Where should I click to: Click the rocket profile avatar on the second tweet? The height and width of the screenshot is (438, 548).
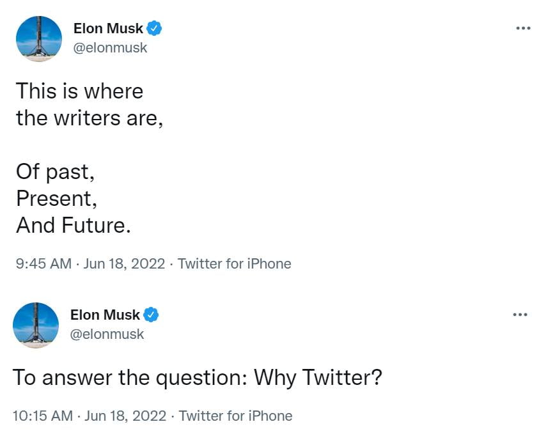point(36,325)
